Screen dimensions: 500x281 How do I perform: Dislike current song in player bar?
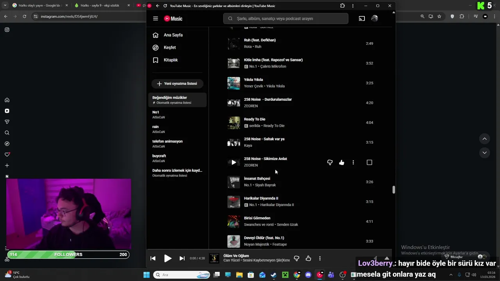tap(296, 258)
